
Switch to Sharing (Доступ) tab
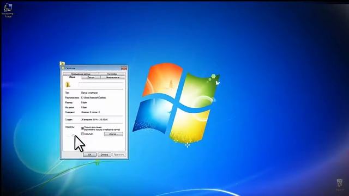(91, 77)
